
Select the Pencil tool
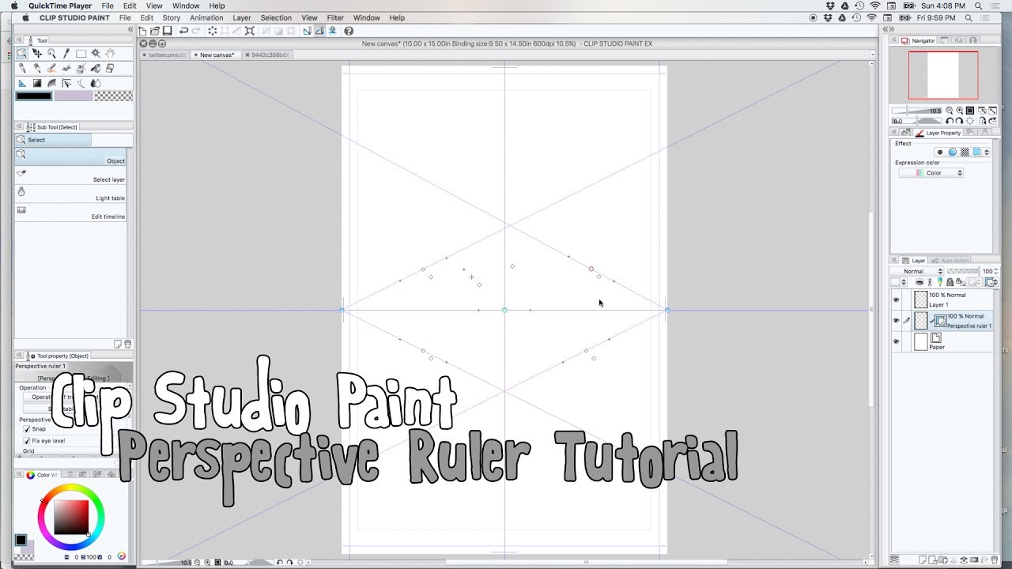point(36,68)
